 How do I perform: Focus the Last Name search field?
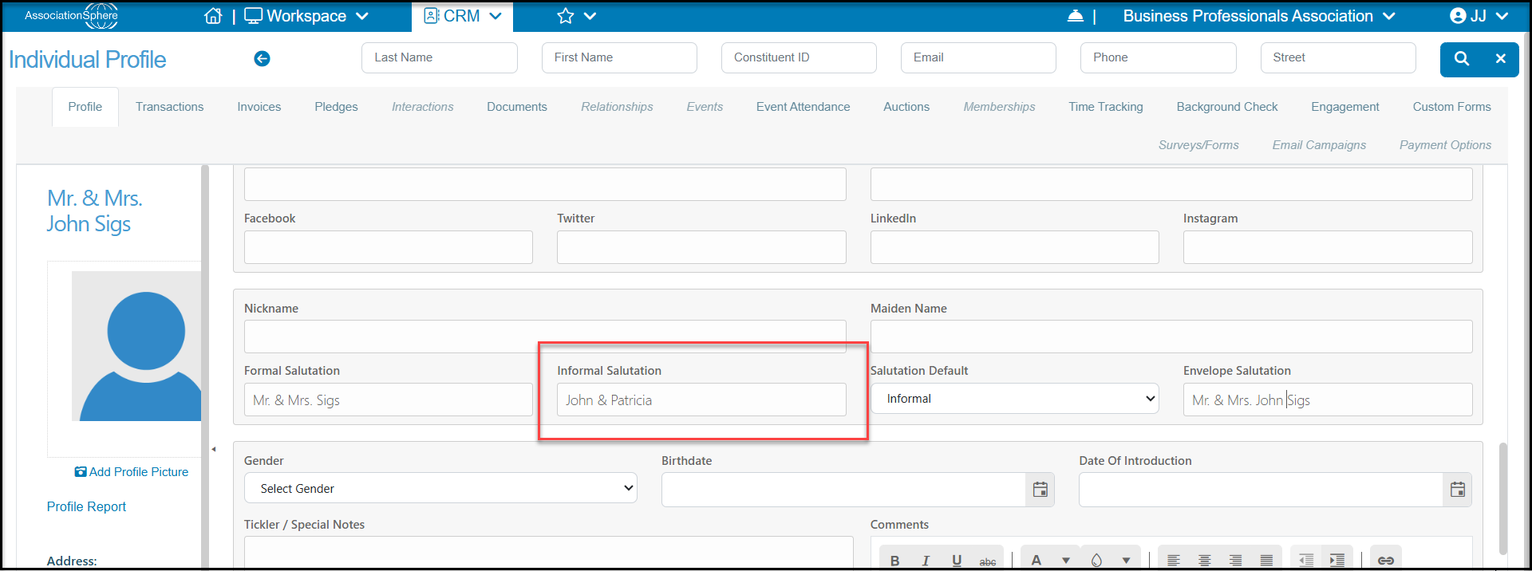coord(440,57)
